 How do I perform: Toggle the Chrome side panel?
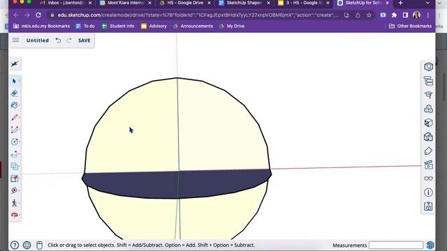(405, 15)
